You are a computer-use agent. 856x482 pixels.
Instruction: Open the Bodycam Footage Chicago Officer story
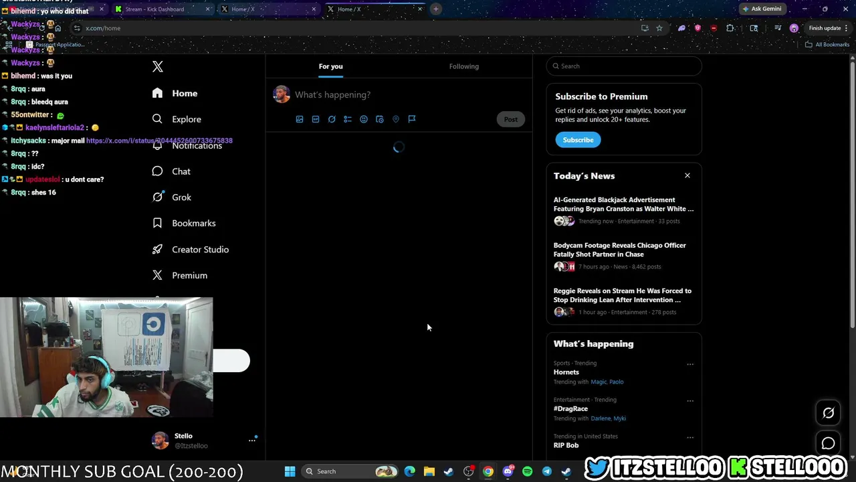pos(624,256)
